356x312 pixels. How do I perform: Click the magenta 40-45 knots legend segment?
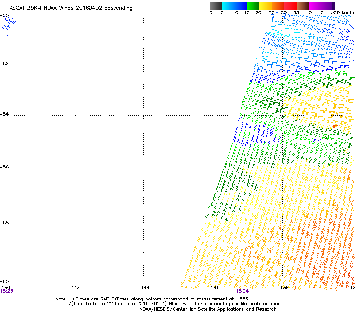tap(316, 6)
